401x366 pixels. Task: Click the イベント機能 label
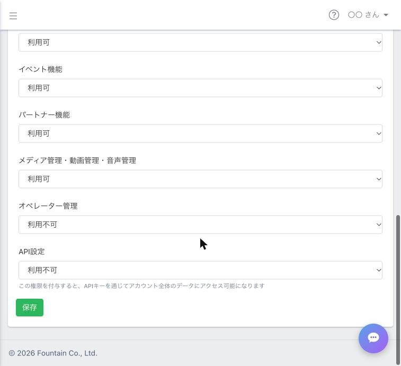click(40, 69)
